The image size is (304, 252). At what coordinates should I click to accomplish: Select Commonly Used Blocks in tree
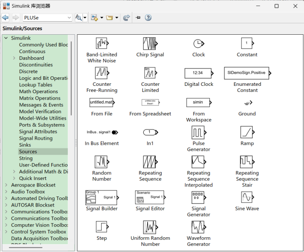[43, 45]
